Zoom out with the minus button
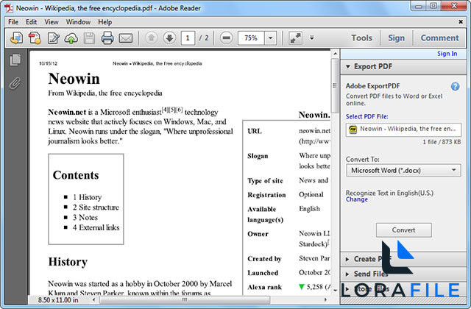The width and height of the screenshot is (471, 309). (x=226, y=38)
